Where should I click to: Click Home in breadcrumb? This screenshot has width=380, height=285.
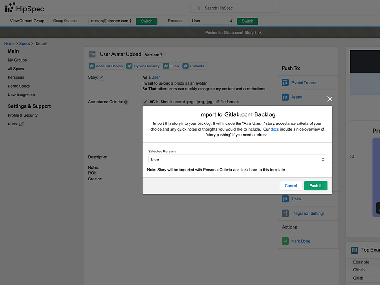(9, 44)
